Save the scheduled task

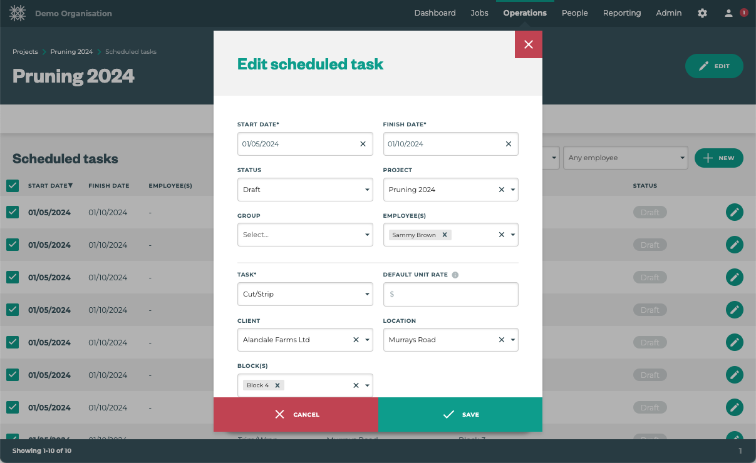pos(460,415)
